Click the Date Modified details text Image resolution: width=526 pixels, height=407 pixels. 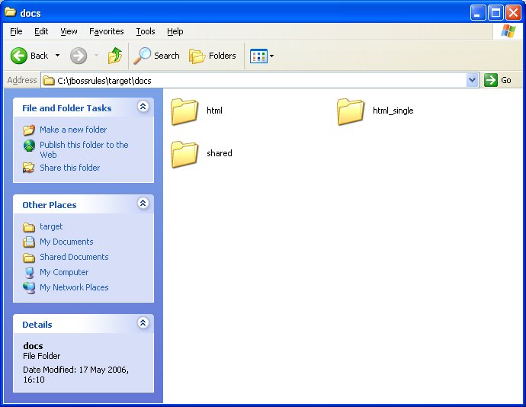(75, 374)
